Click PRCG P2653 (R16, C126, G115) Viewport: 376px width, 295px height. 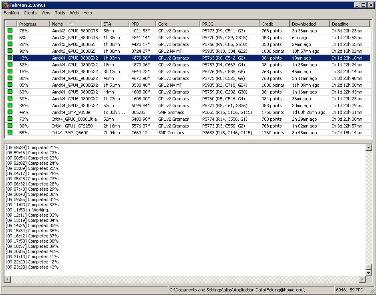tap(227, 112)
